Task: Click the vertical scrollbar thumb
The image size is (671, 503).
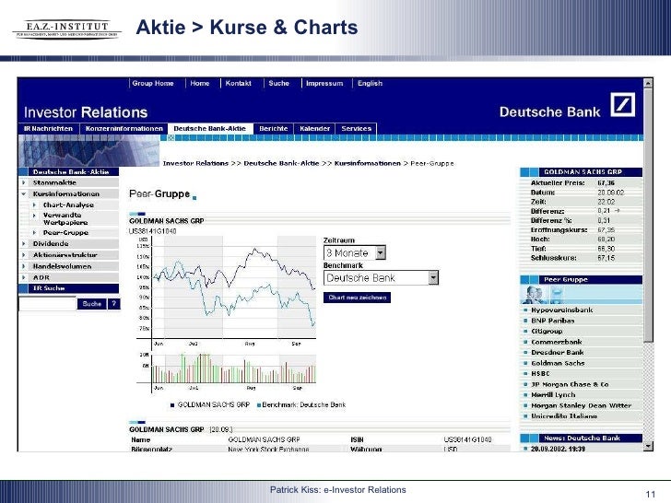Action: tap(648, 215)
